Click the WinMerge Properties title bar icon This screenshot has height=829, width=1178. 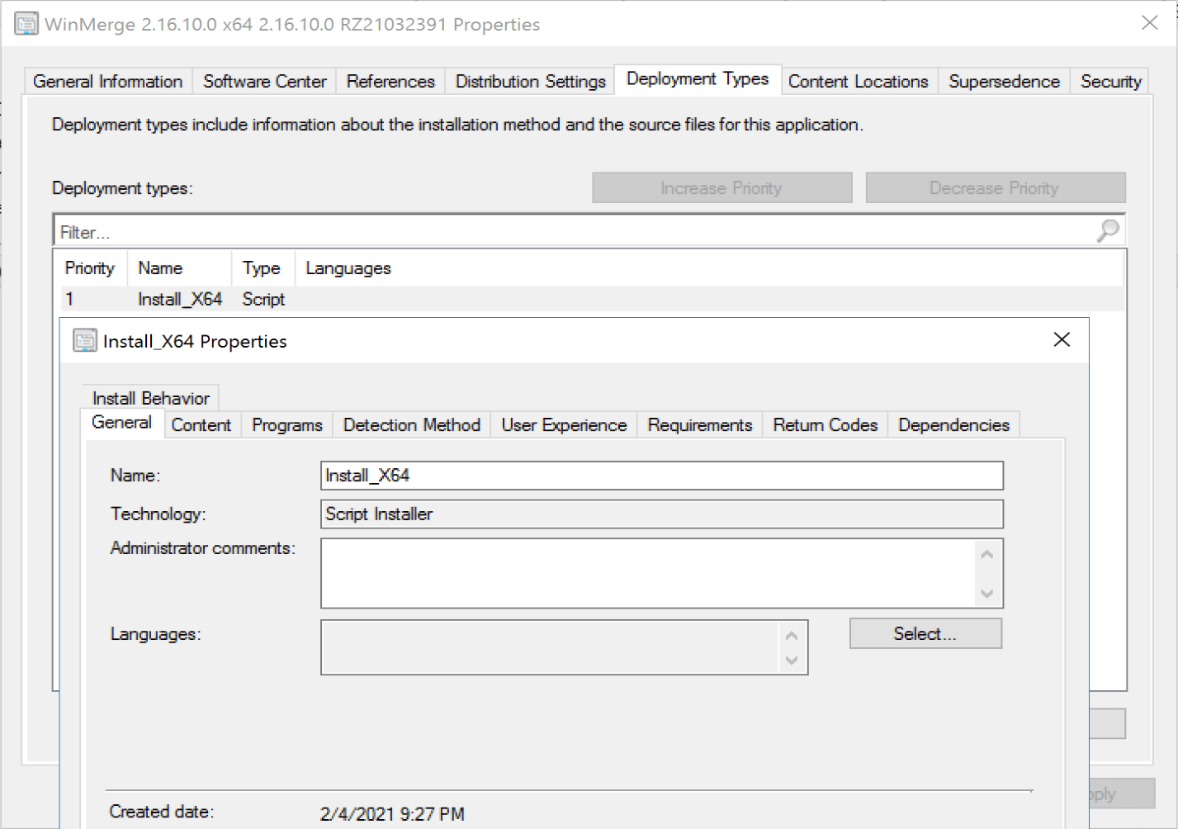pyautogui.click(x=26, y=24)
